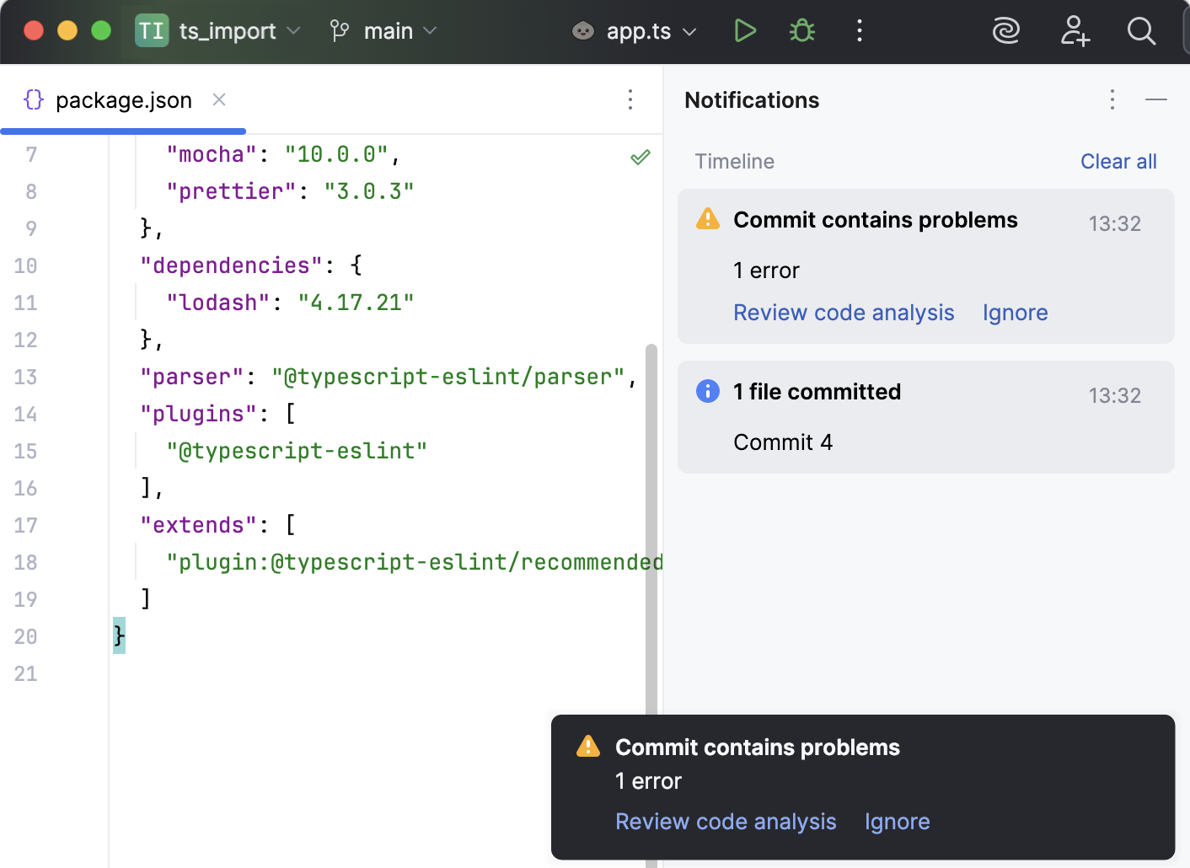Open the title bar more actions menu

[x=860, y=30]
